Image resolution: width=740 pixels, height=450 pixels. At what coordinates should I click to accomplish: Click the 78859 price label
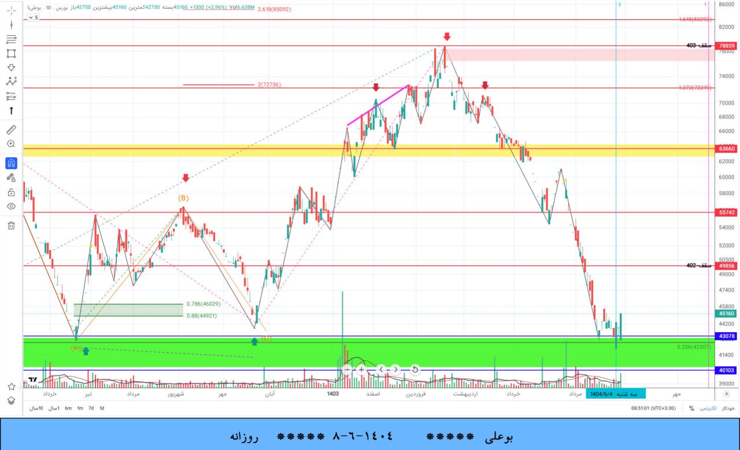[727, 46]
